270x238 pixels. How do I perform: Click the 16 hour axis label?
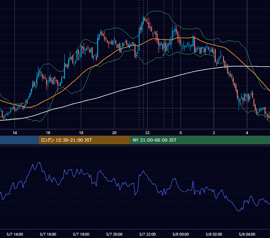[x=48, y=133]
